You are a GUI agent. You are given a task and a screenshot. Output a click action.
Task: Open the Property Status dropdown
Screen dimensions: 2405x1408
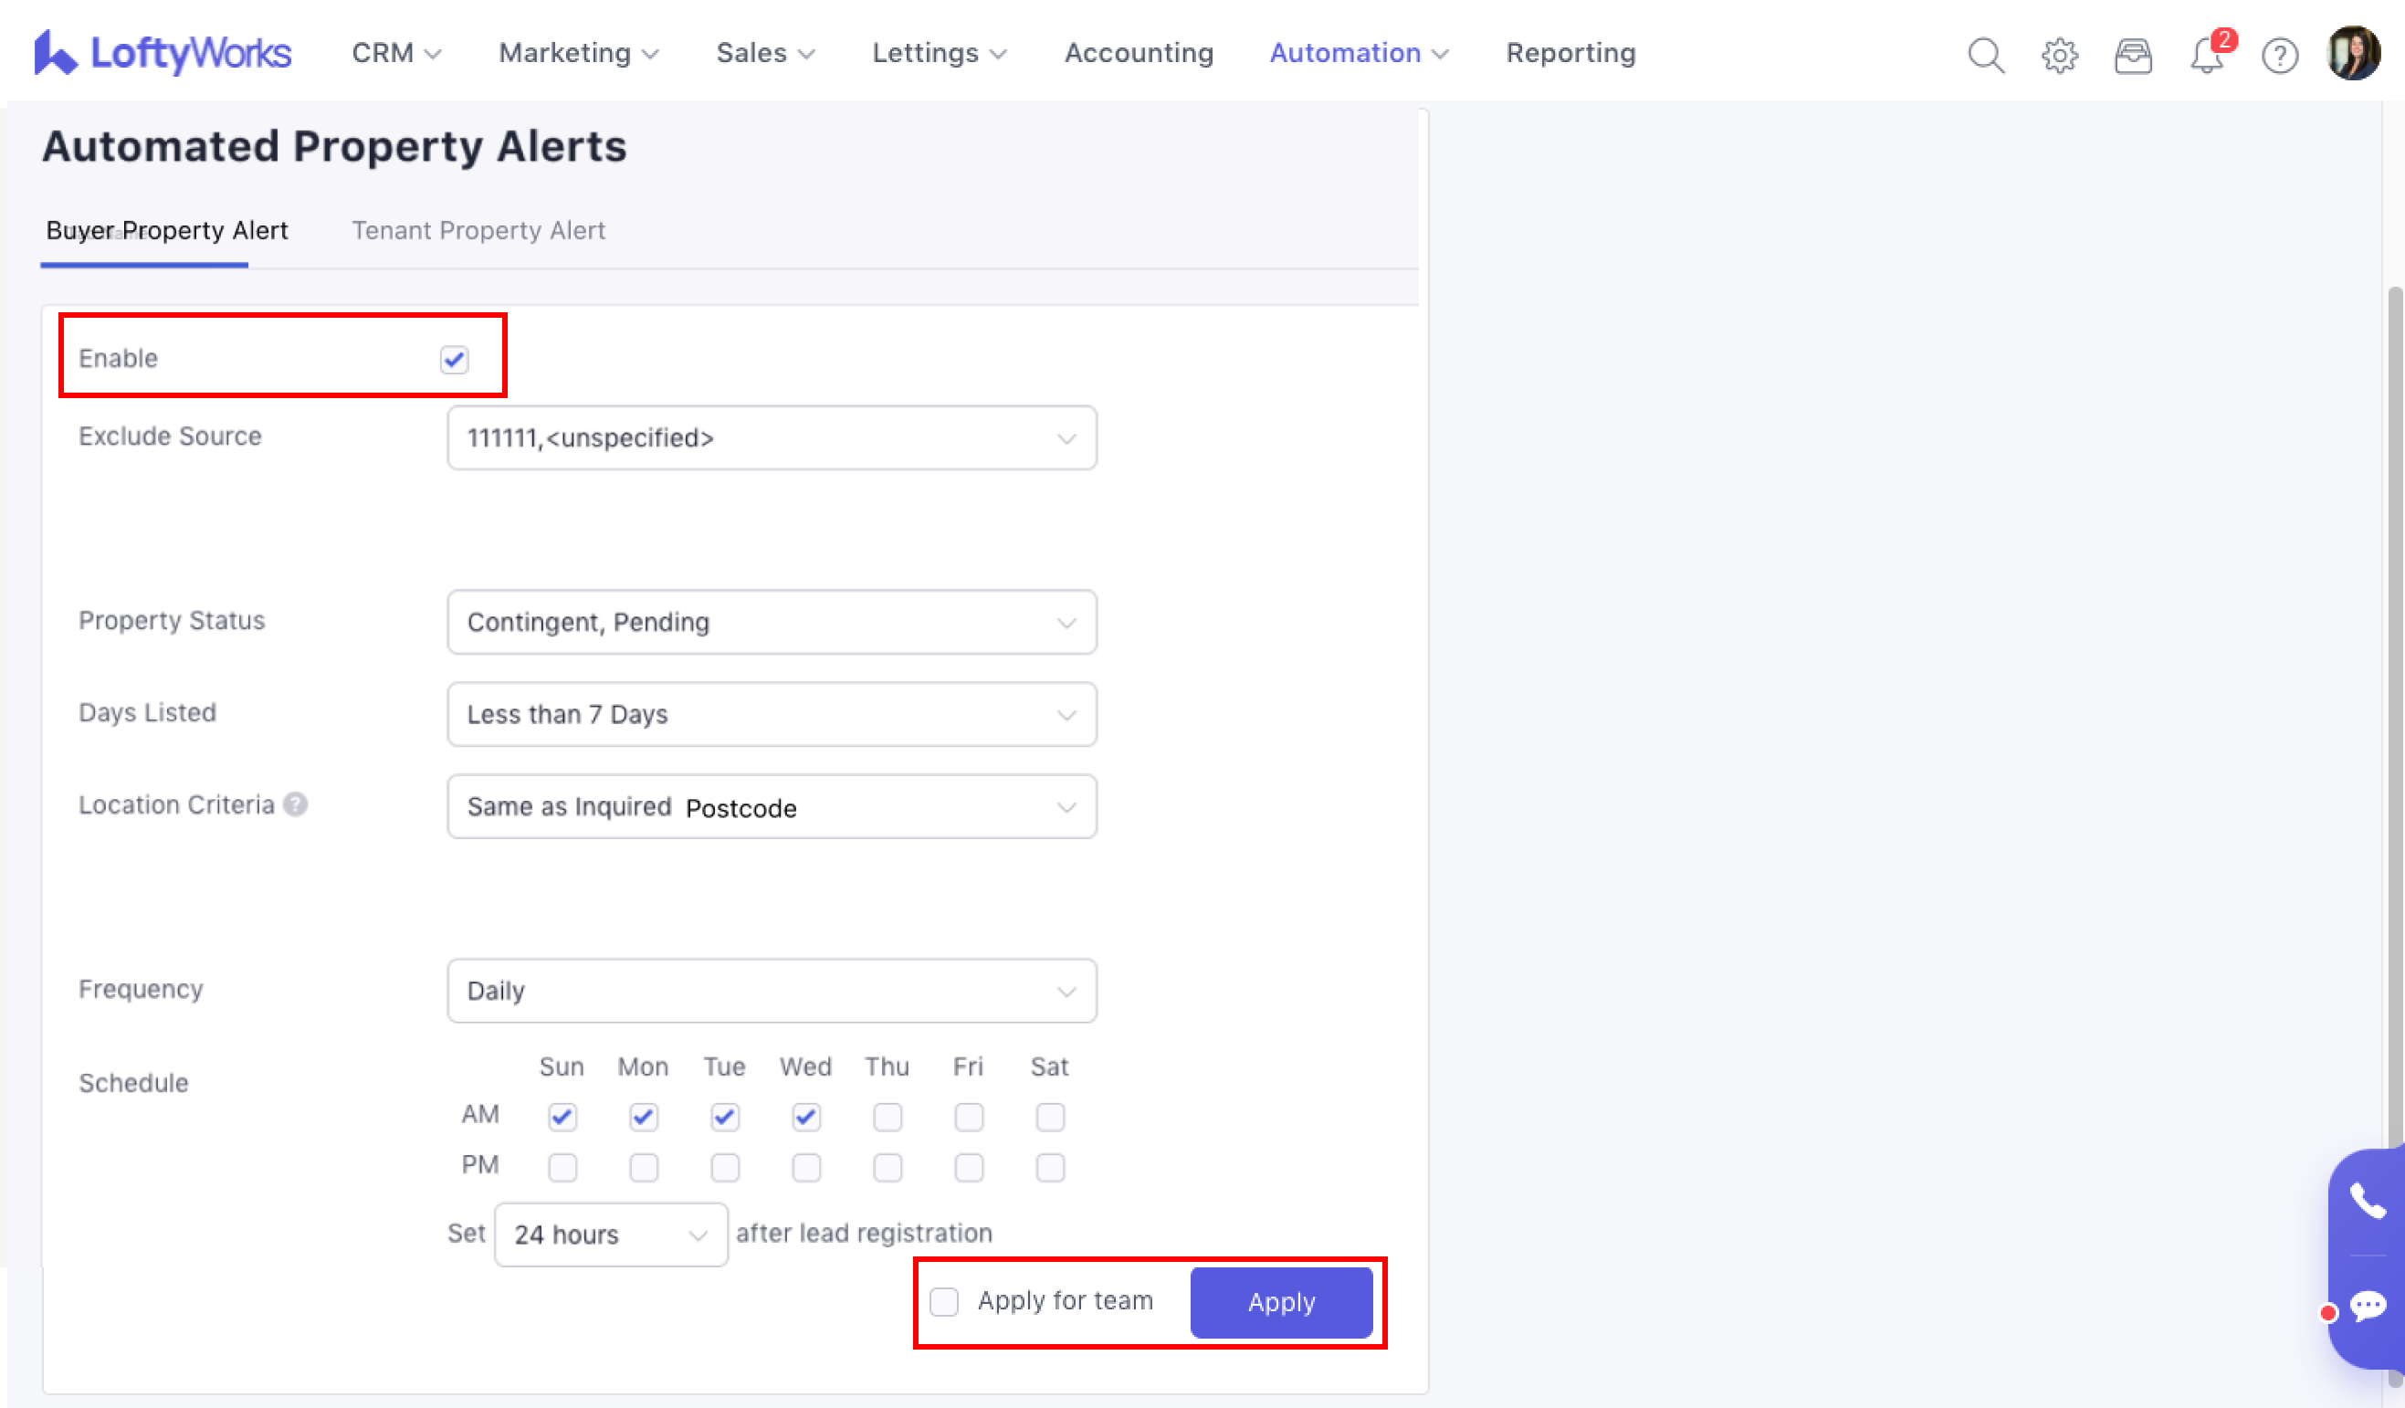pyautogui.click(x=772, y=623)
